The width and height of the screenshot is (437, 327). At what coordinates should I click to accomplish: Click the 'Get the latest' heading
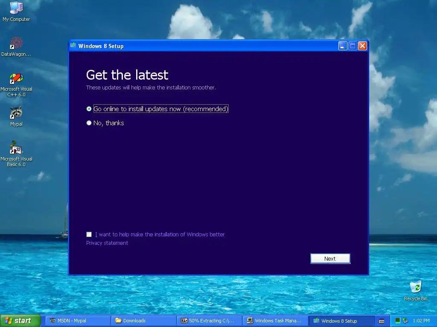[127, 75]
